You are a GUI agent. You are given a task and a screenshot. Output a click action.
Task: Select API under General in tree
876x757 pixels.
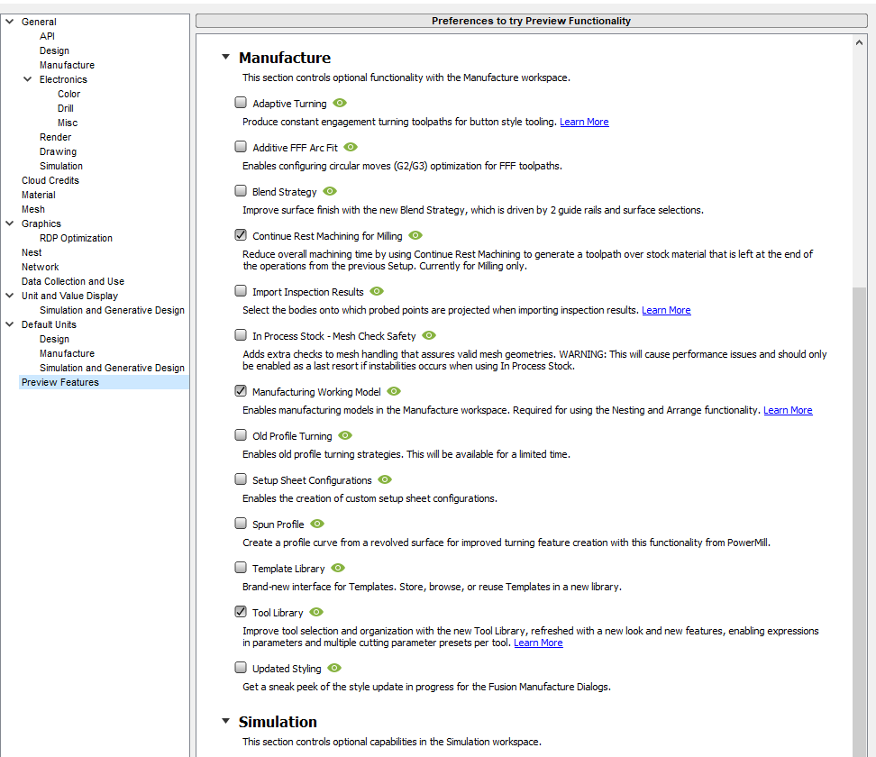(47, 36)
